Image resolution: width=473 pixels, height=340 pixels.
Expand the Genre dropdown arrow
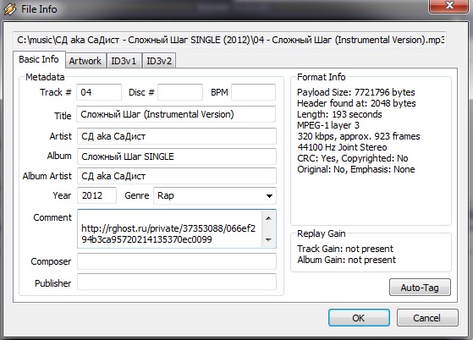tap(269, 196)
